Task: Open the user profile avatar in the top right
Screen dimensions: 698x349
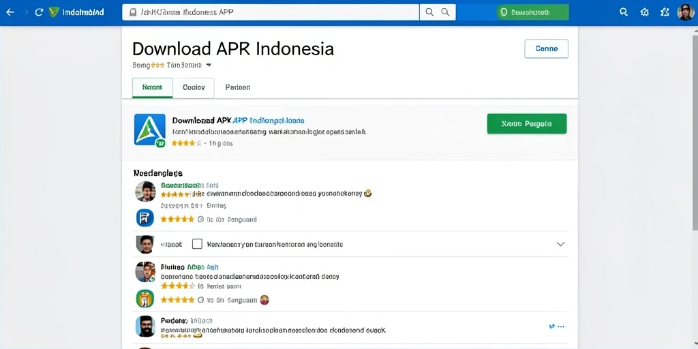Action: pos(686,12)
